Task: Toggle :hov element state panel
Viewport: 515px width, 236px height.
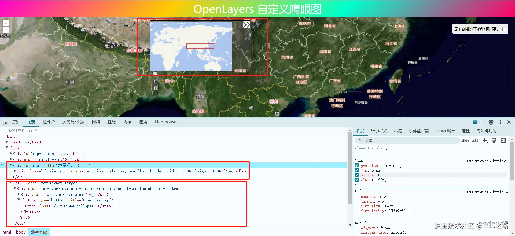Action: click(x=466, y=141)
